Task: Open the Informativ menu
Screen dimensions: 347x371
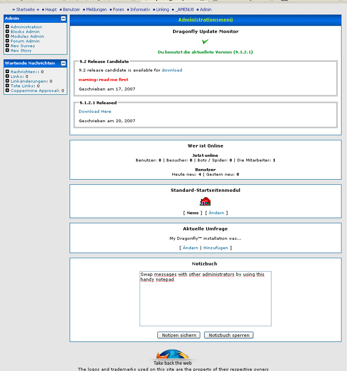Action: tap(140, 9)
